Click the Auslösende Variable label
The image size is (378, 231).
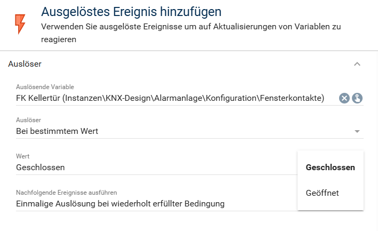45,87
